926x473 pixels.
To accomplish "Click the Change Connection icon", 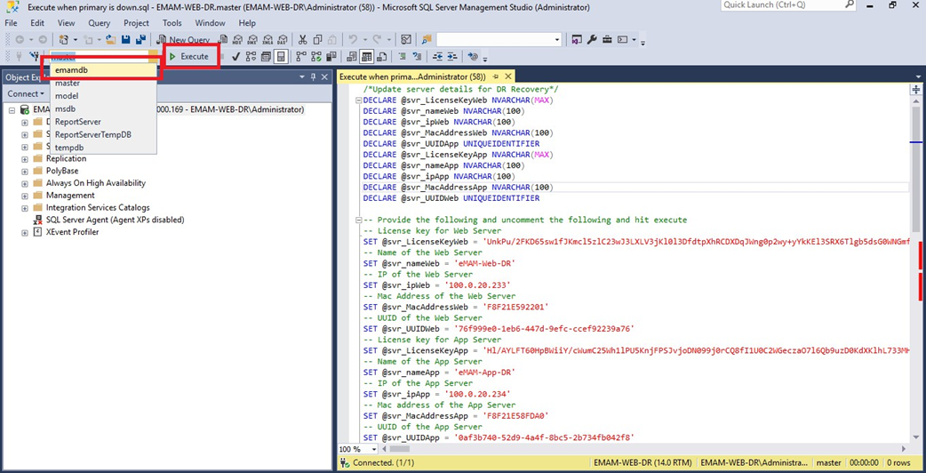I will [x=35, y=57].
